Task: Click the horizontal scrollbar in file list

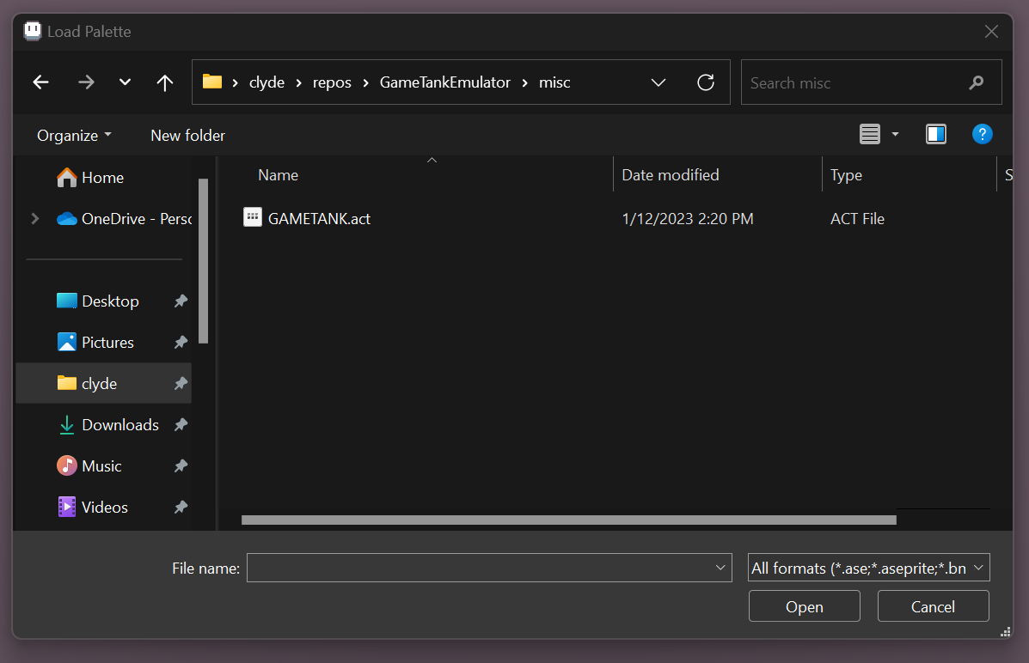Action: pyautogui.click(x=568, y=520)
